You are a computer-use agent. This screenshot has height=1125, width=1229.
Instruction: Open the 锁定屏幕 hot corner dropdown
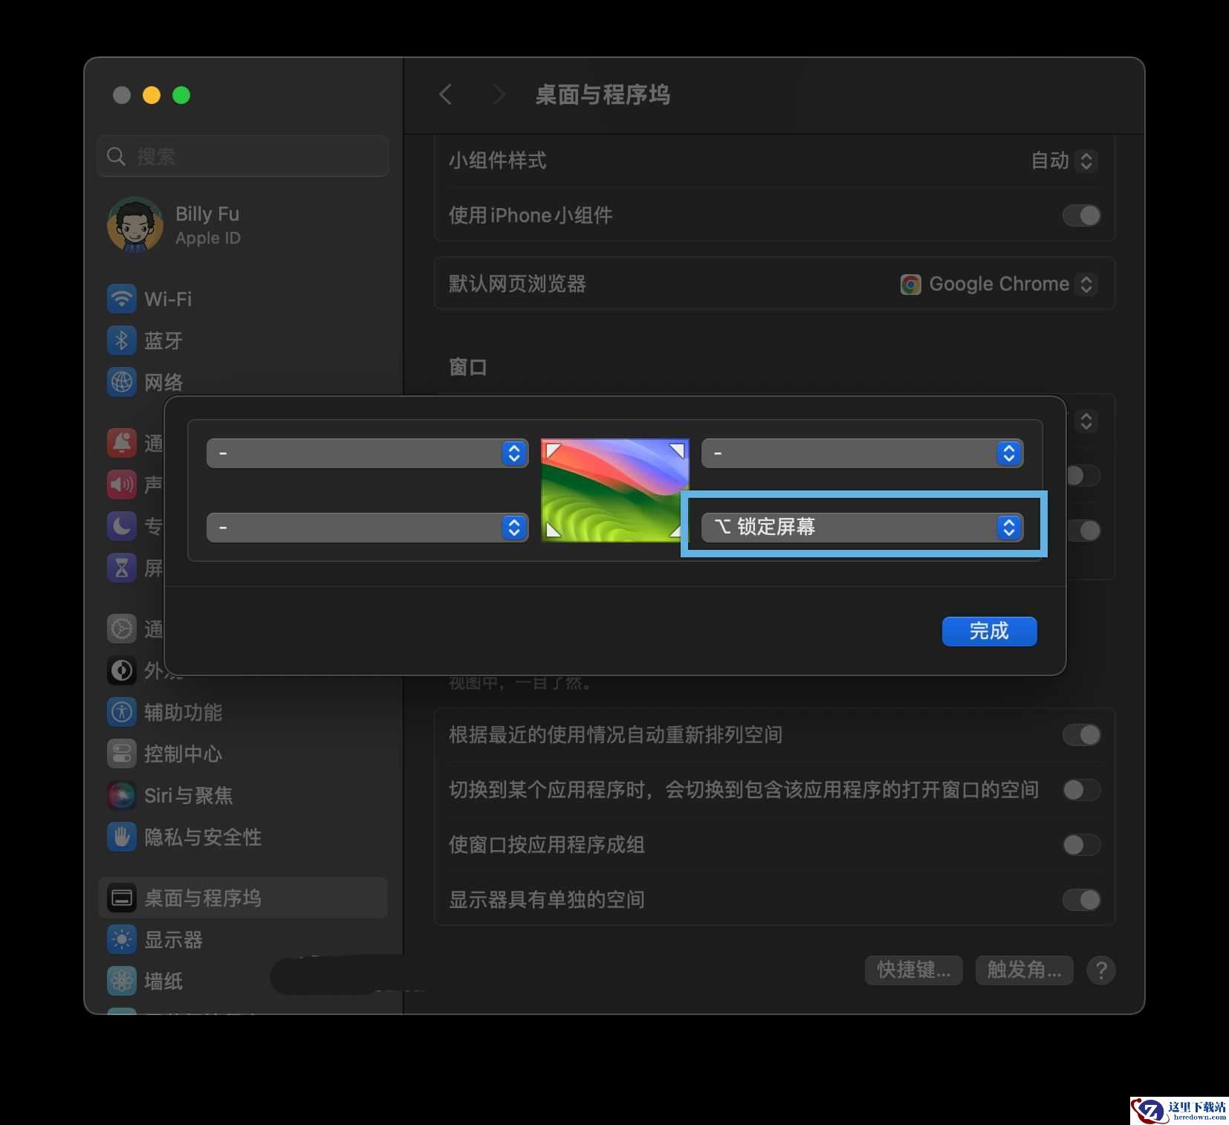[862, 528]
